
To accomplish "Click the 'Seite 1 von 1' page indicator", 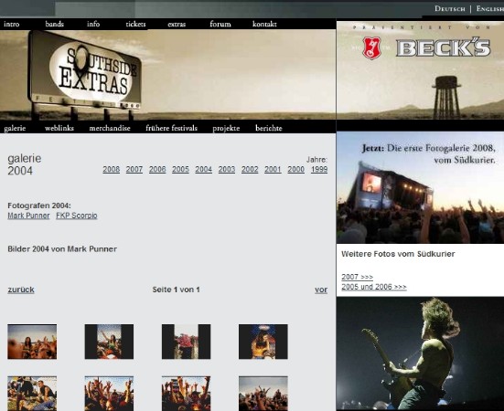I will (177, 290).
